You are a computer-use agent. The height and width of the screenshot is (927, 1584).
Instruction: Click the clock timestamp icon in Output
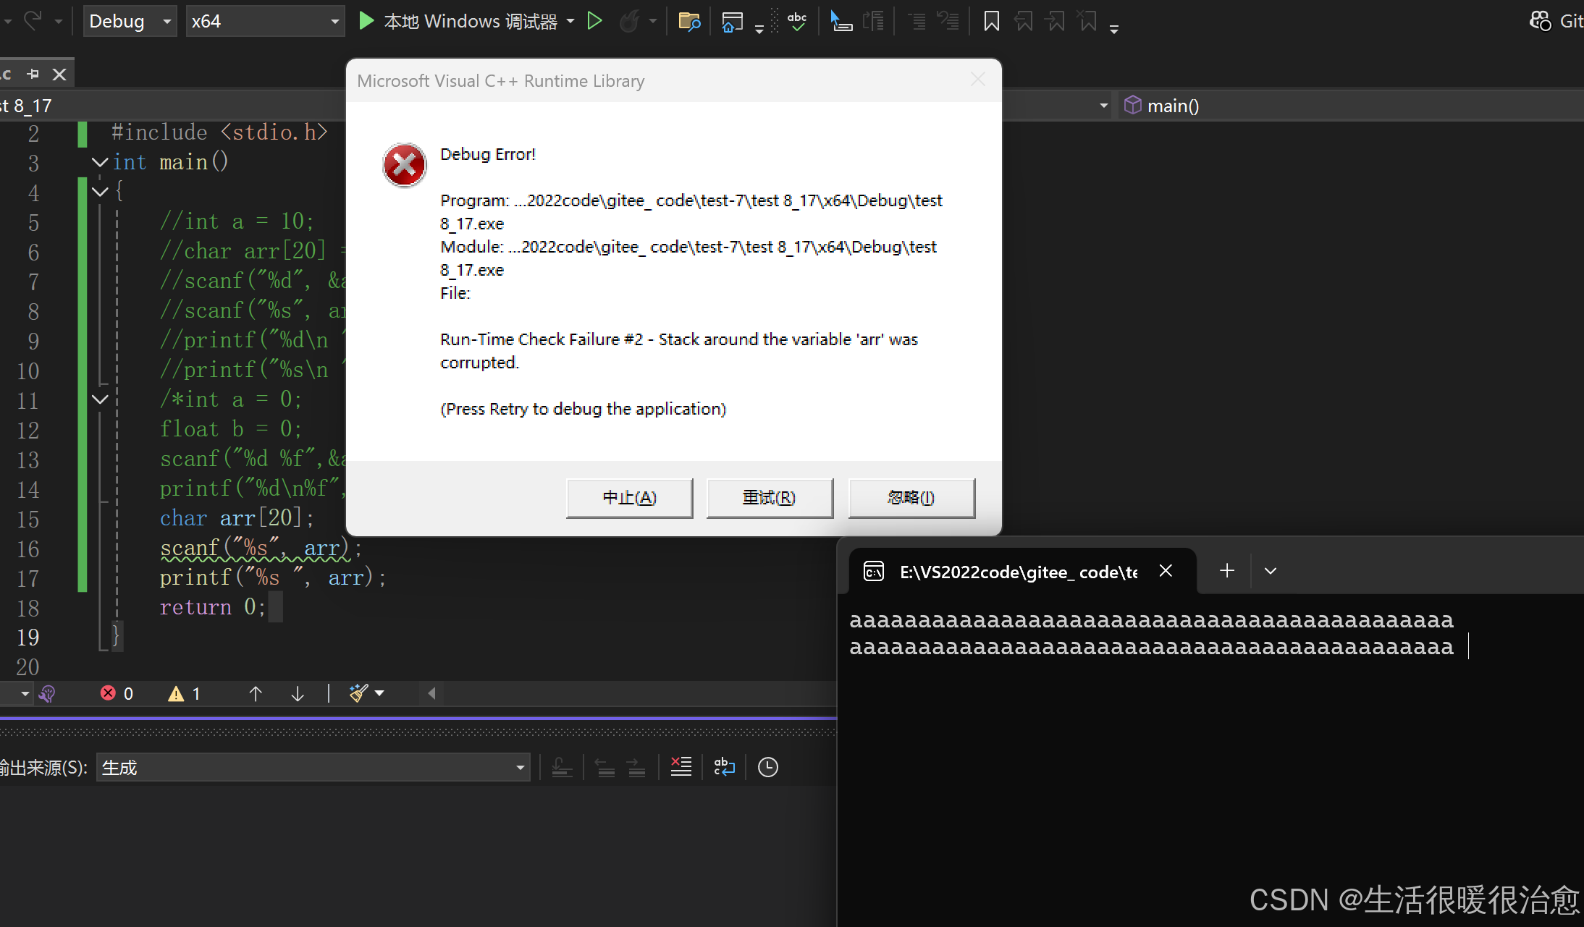point(768,767)
